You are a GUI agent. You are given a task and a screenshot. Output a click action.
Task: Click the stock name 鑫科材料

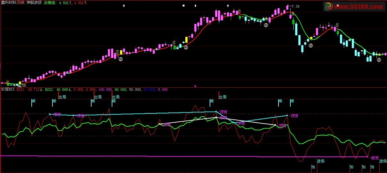pos(8,3)
